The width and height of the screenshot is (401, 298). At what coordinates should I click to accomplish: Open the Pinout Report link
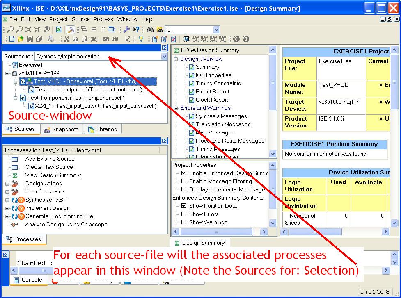[212, 91]
